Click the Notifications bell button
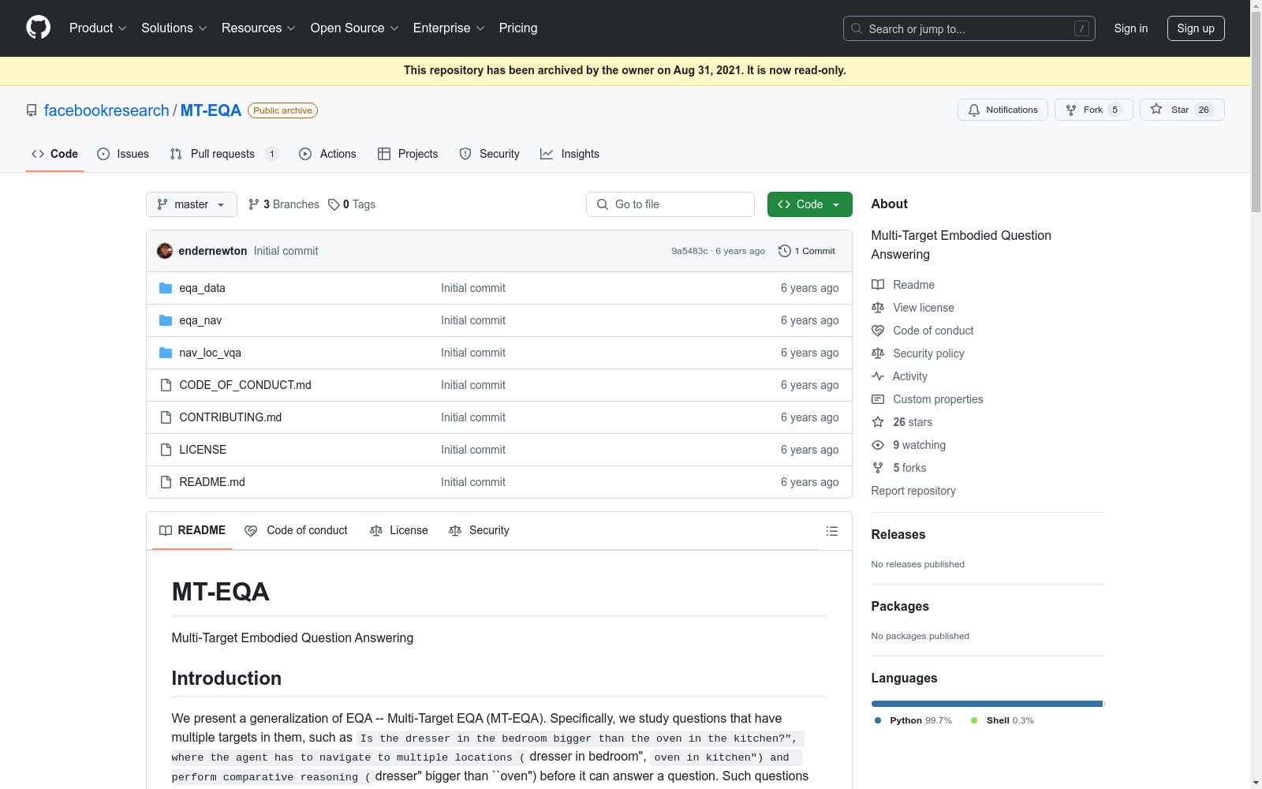 click(x=1003, y=110)
